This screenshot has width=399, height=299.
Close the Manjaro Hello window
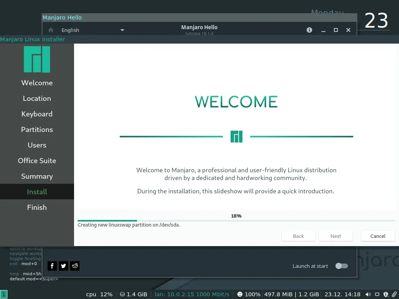tap(348, 30)
